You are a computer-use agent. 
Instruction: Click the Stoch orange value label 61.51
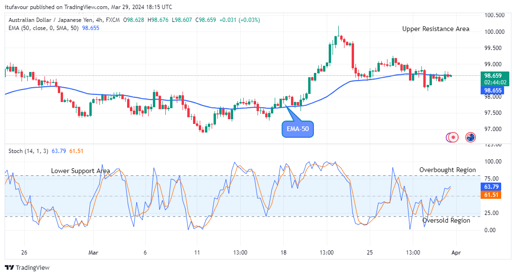pos(491,195)
